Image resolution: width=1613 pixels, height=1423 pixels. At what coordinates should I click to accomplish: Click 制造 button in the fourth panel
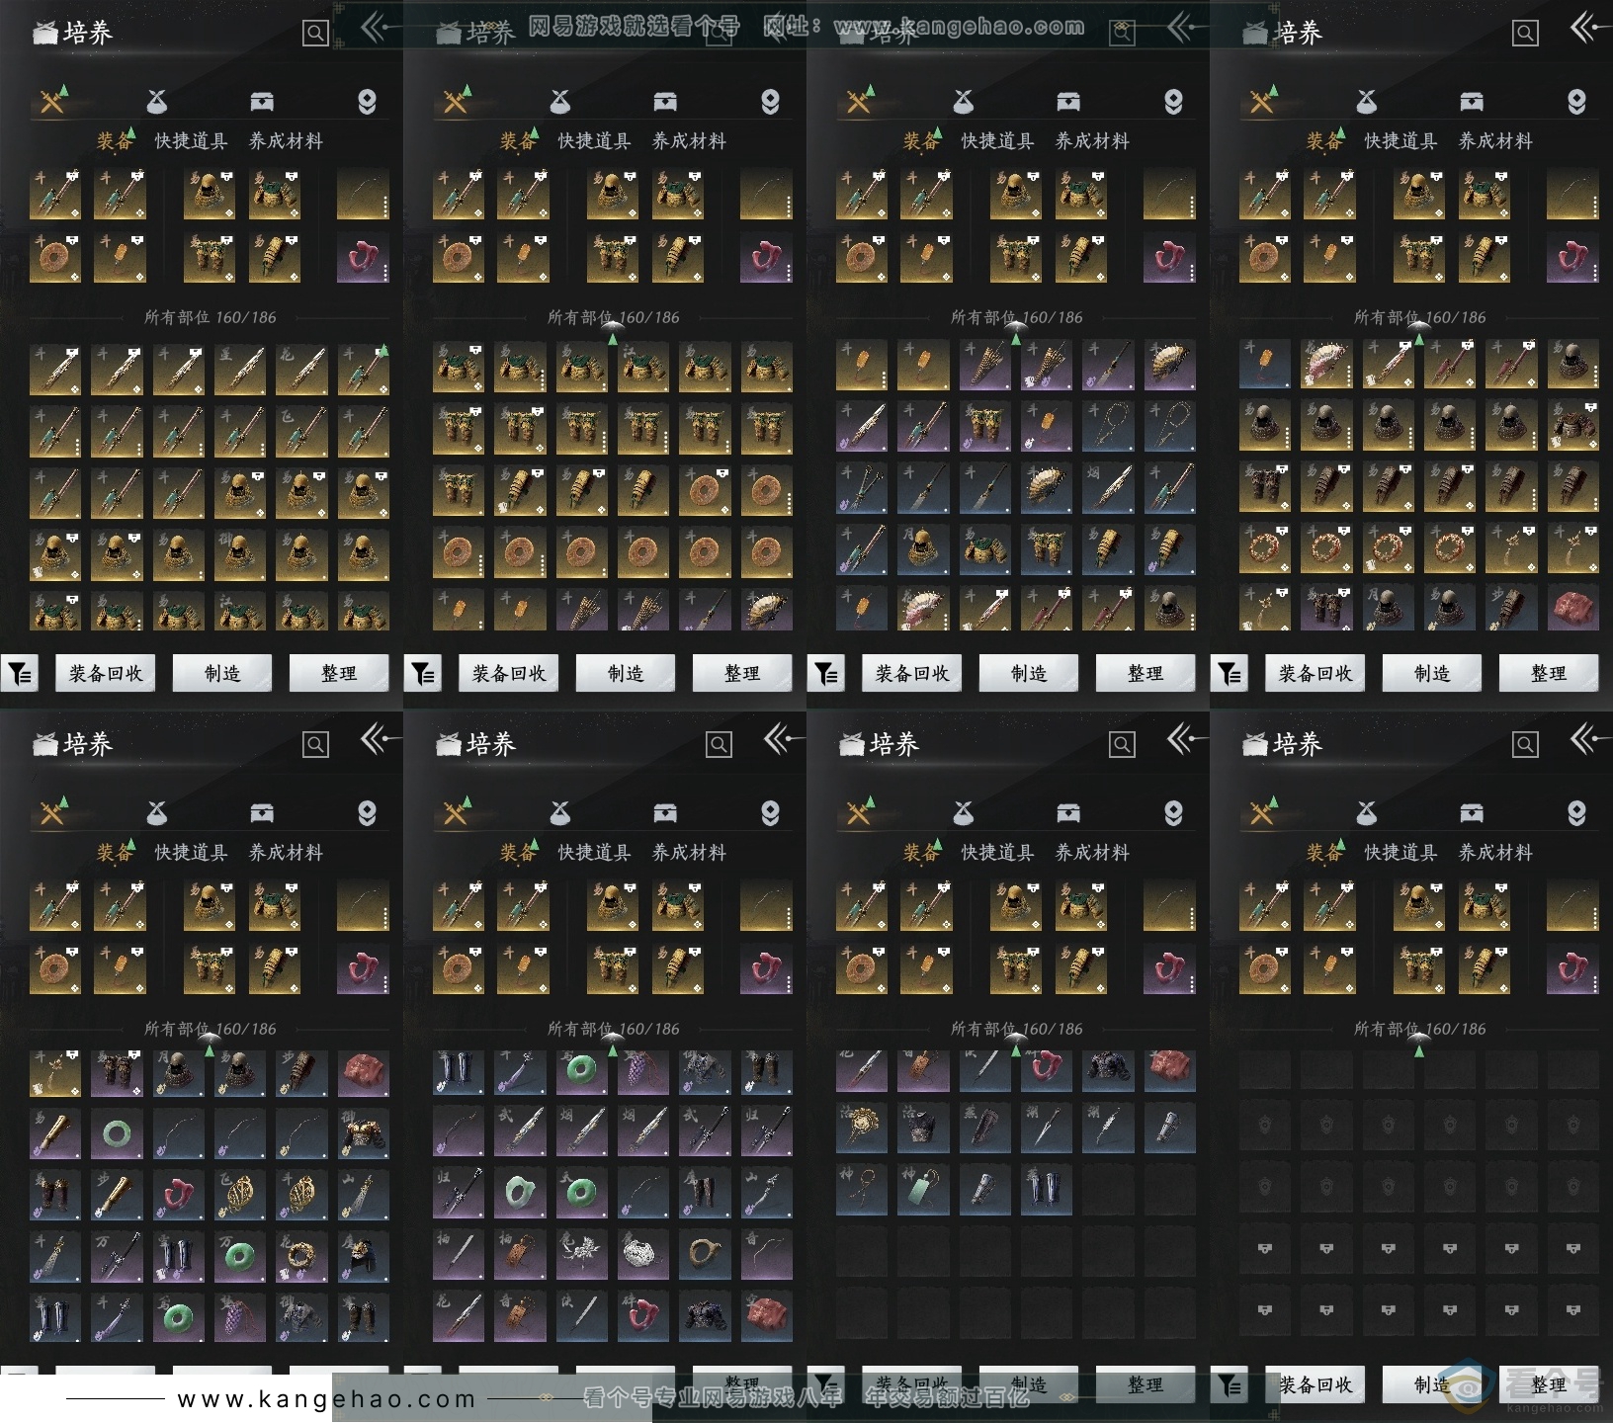[x=1432, y=674]
